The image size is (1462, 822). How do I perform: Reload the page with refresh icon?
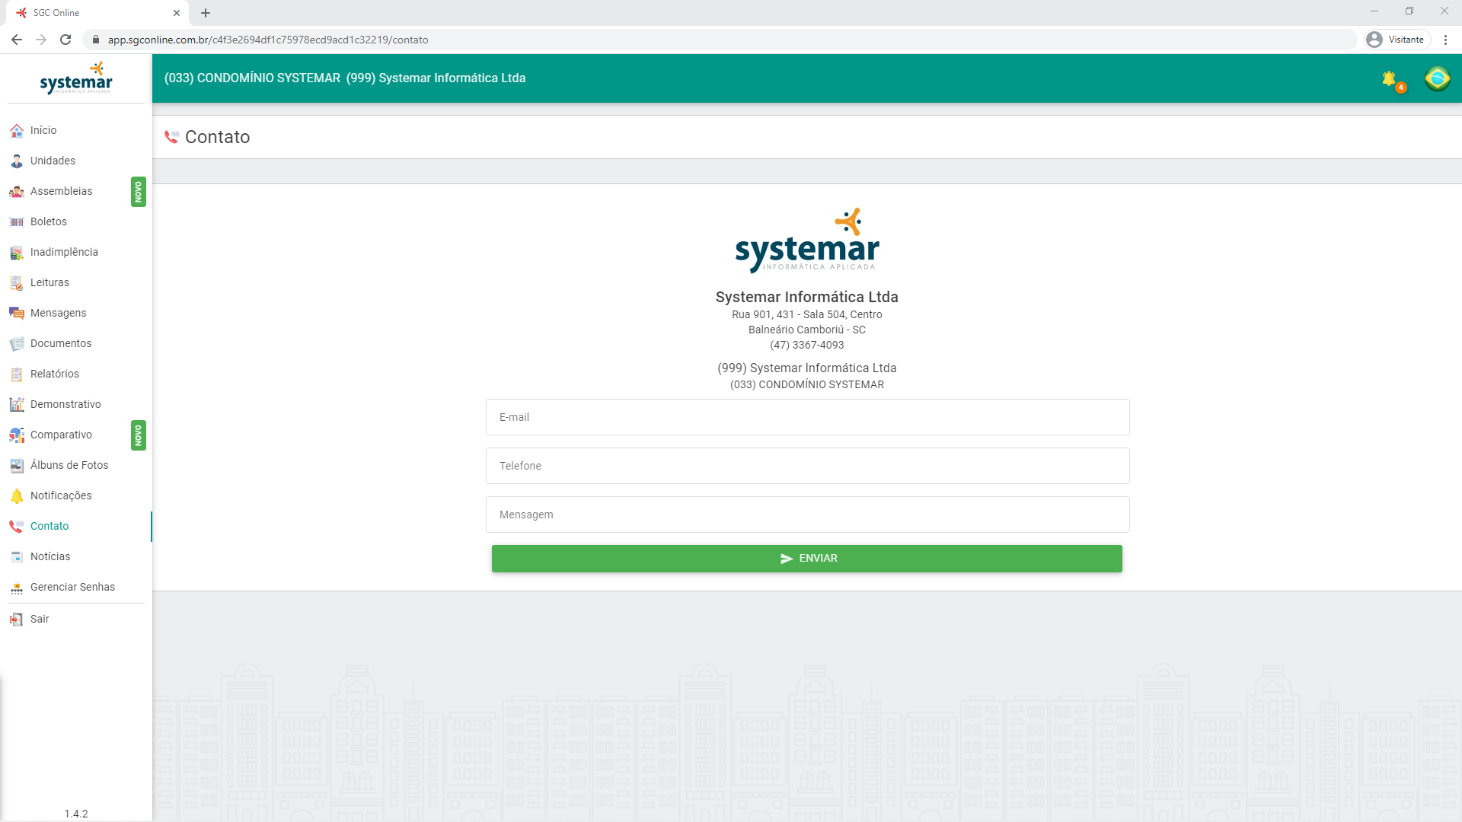[x=65, y=40]
